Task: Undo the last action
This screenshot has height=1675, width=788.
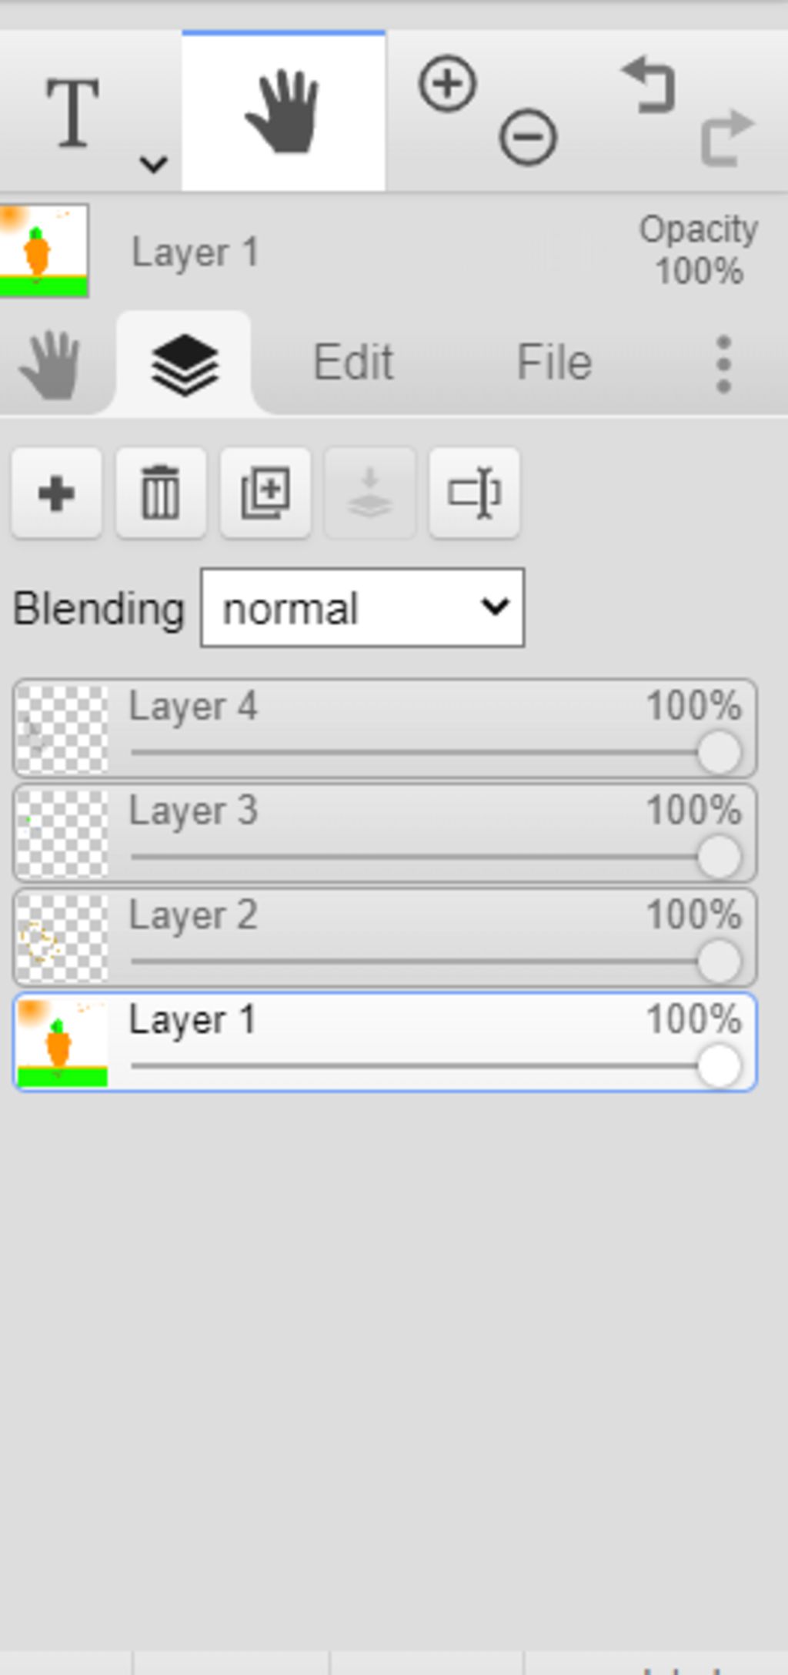Action: (649, 85)
